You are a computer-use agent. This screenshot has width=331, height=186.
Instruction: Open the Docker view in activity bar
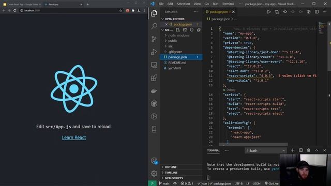pos(154,91)
